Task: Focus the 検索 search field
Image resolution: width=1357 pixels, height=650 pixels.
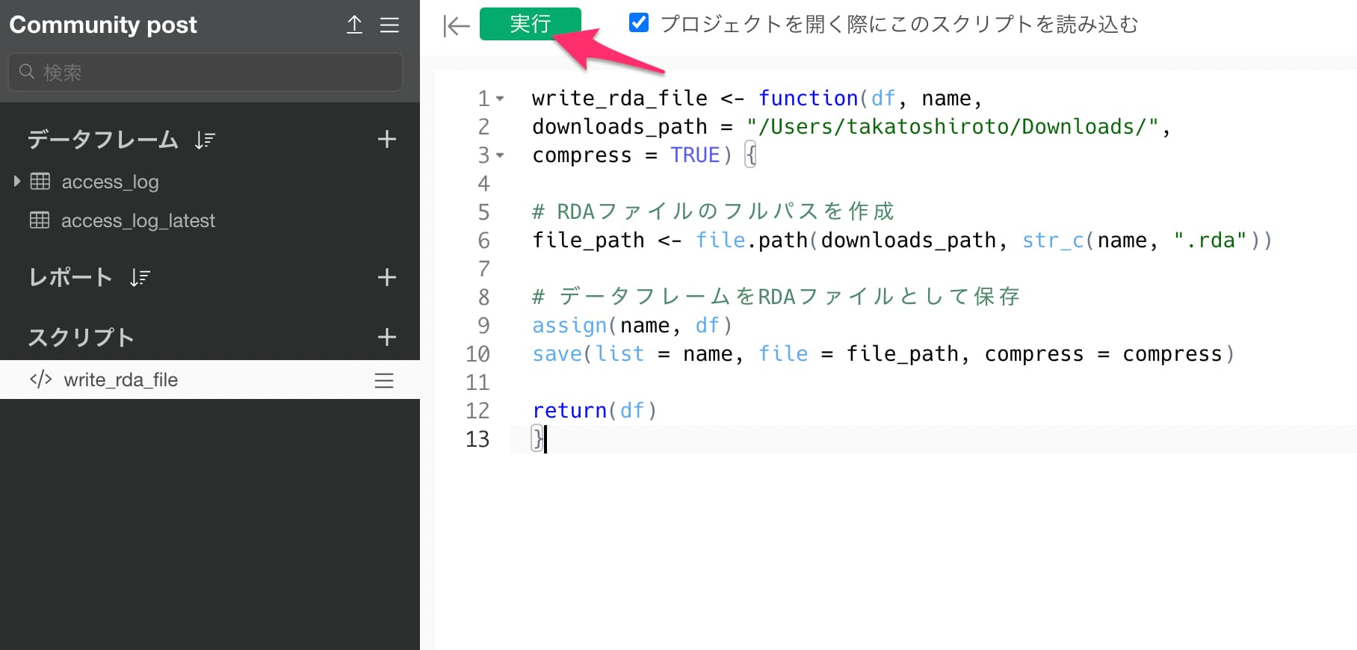Action: pos(205,72)
